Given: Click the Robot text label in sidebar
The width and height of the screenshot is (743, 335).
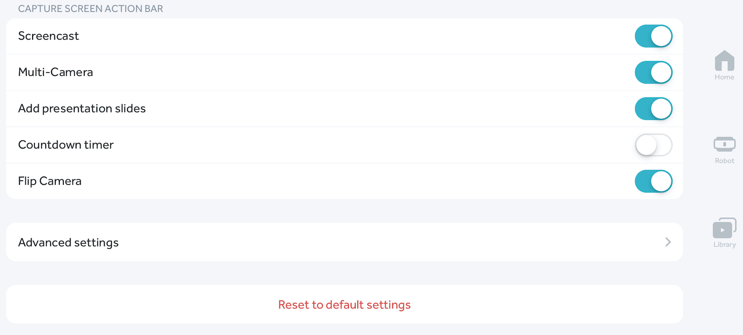Looking at the screenshot, I should (724, 161).
